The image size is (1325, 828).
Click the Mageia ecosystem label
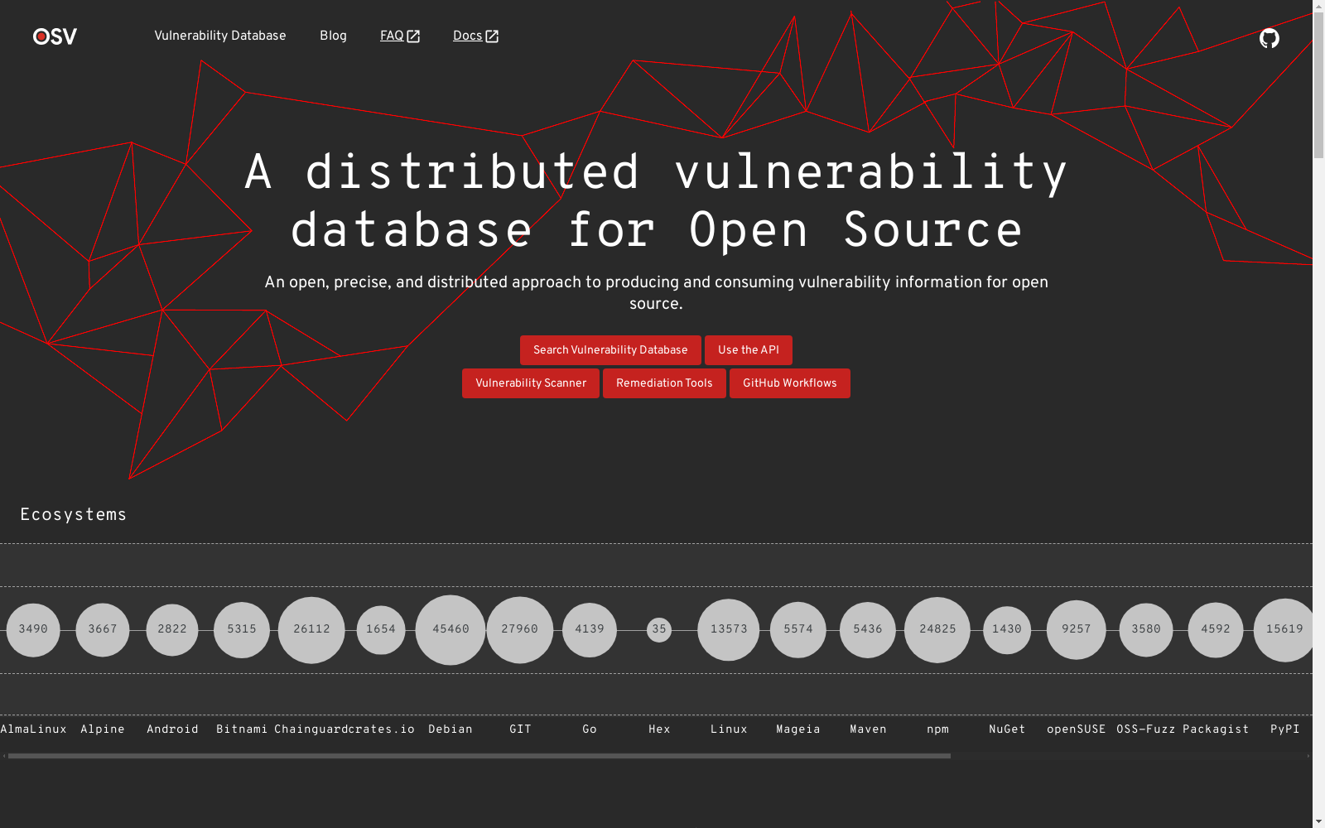point(798,729)
